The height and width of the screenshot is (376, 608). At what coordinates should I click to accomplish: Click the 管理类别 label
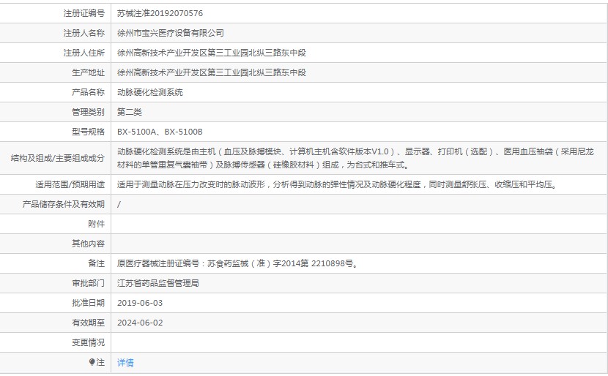click(x=88, y=112)
